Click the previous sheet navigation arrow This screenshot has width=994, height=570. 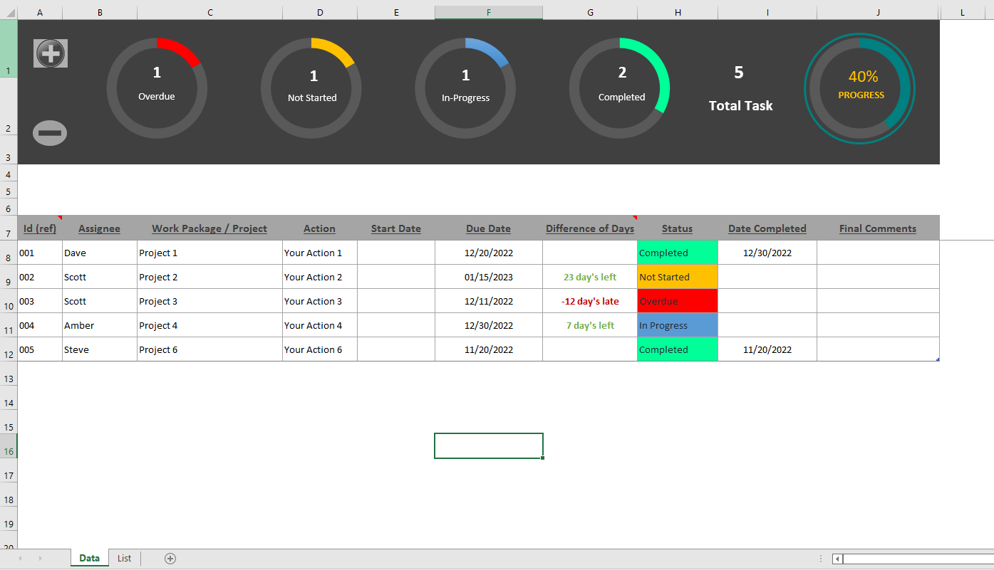[20, 559]
